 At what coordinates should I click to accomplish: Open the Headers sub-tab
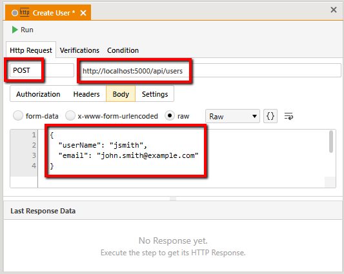tap(86, 94)
